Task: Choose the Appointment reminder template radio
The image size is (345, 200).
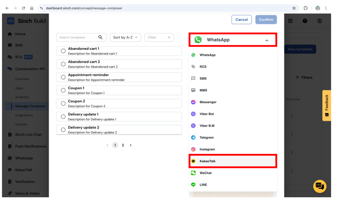Action: (63, 77)
